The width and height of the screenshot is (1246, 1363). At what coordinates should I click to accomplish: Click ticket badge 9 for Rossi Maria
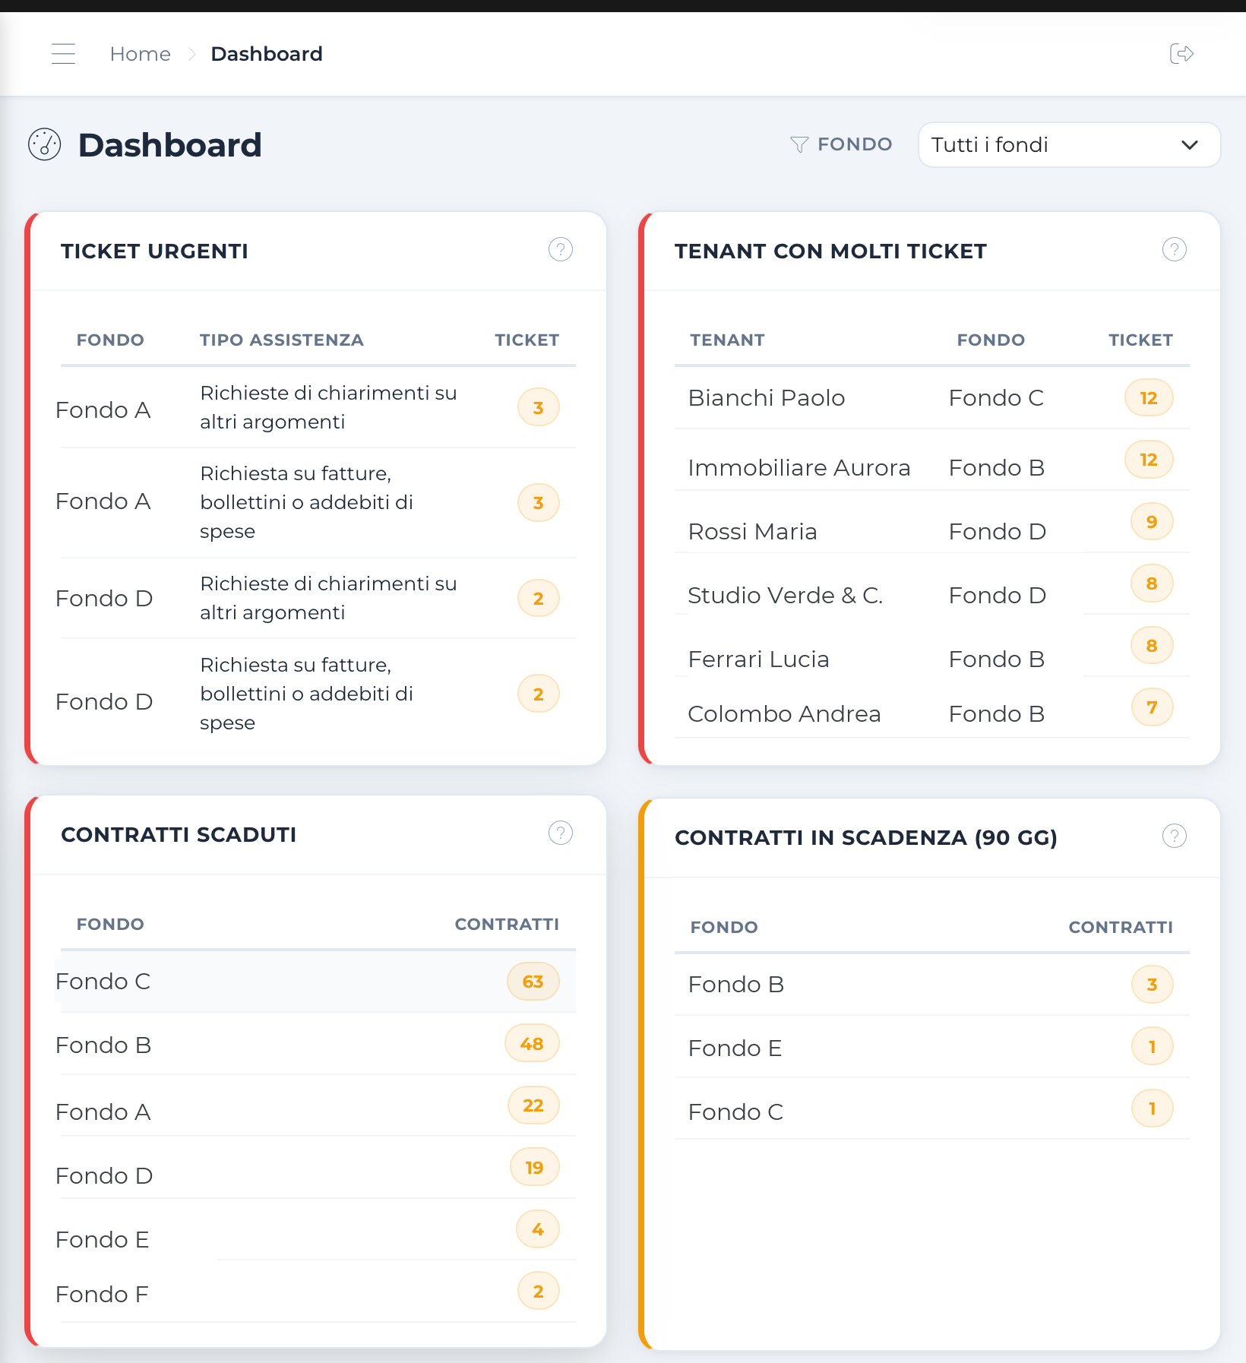coord(1152,522)
